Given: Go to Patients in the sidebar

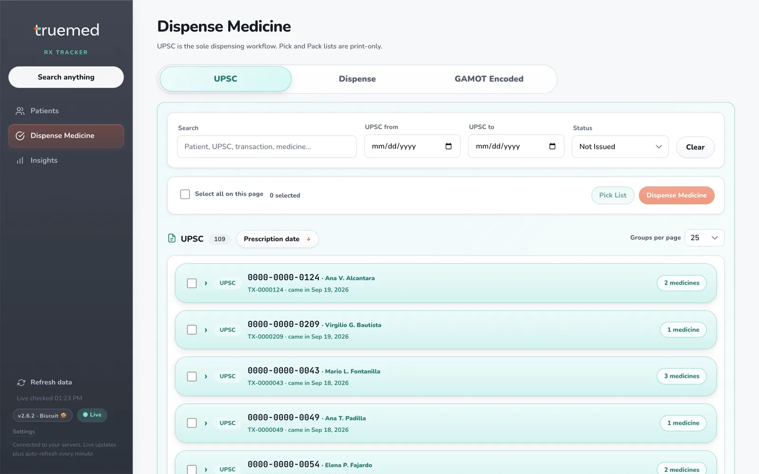Looking at the screenshot, I should pyautogui.click(x=66, y=111).
